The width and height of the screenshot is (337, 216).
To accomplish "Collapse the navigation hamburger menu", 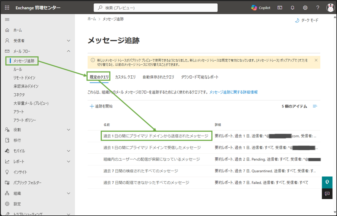I will [x=7, y=19].
